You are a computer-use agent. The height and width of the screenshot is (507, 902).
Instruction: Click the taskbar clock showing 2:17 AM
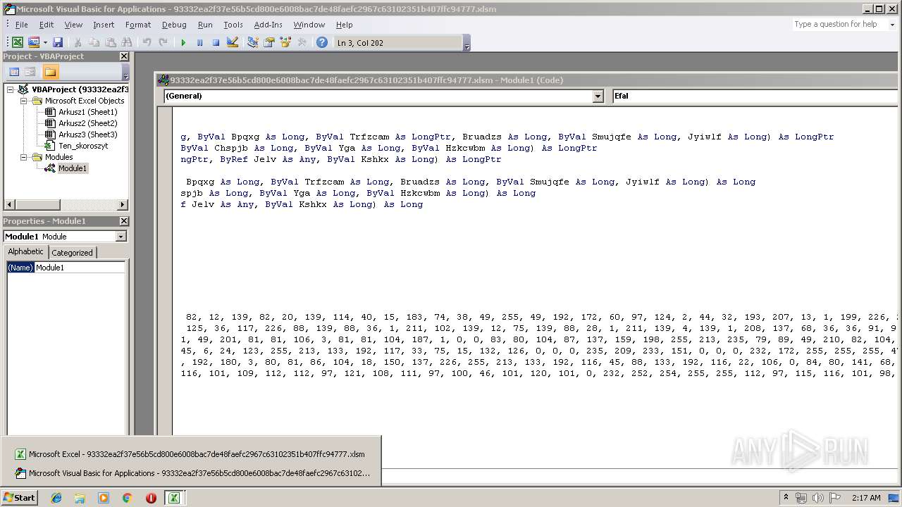pos(866,498)
